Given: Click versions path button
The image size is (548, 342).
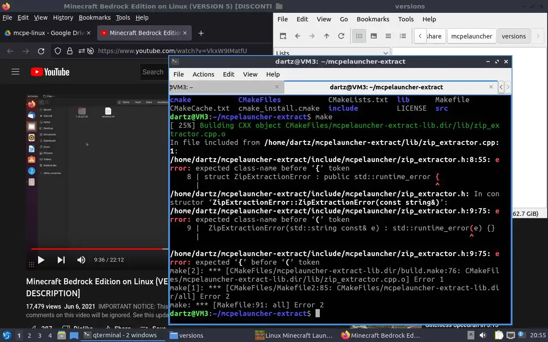Looking at the screenshot, I should pos(514,36).
